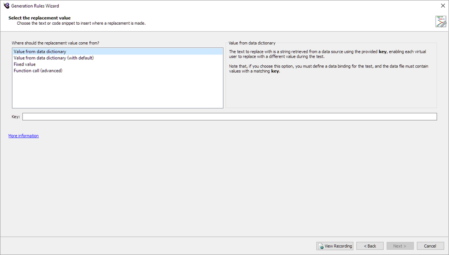449x255 pixels.
Task: Click the "Key:" label
Action: [16, 117]
